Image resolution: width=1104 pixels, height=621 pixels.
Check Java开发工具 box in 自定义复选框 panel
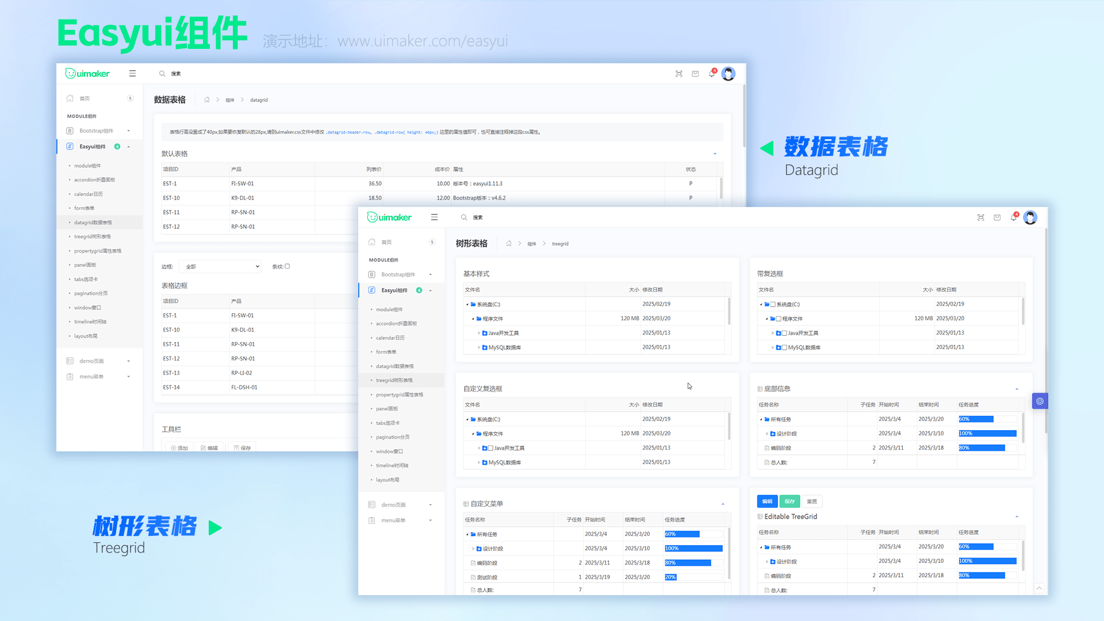pyautogui.click(x=490, y=448)
